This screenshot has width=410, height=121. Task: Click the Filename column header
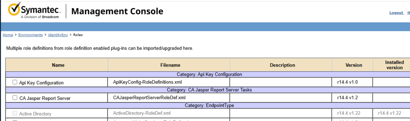click(x=170, y=65)
